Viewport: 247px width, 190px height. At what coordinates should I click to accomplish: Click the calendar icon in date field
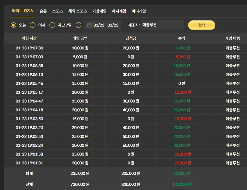click(x=89, y=25)
